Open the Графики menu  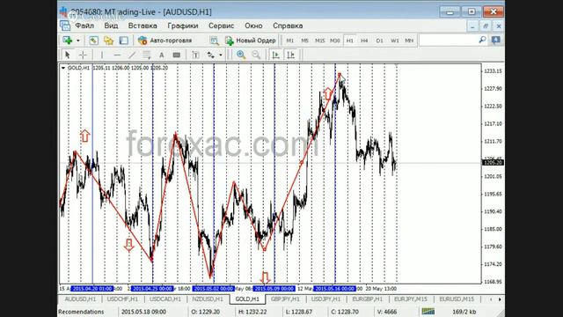183,26
